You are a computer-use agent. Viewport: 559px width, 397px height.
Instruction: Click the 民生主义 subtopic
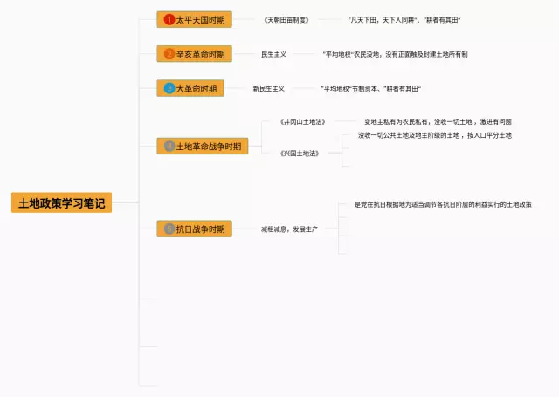[x=275, y=54]
